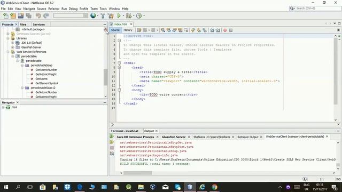Click the red Start Macro Recording icon
The image size is (342, 192).
click(225, 30)
